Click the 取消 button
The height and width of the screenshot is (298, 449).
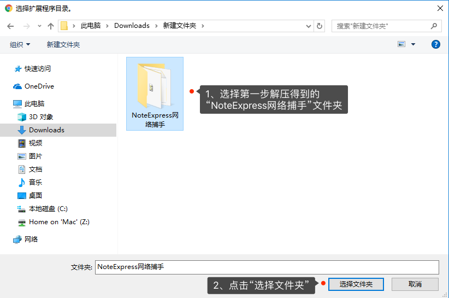click(x=415, y=284)
